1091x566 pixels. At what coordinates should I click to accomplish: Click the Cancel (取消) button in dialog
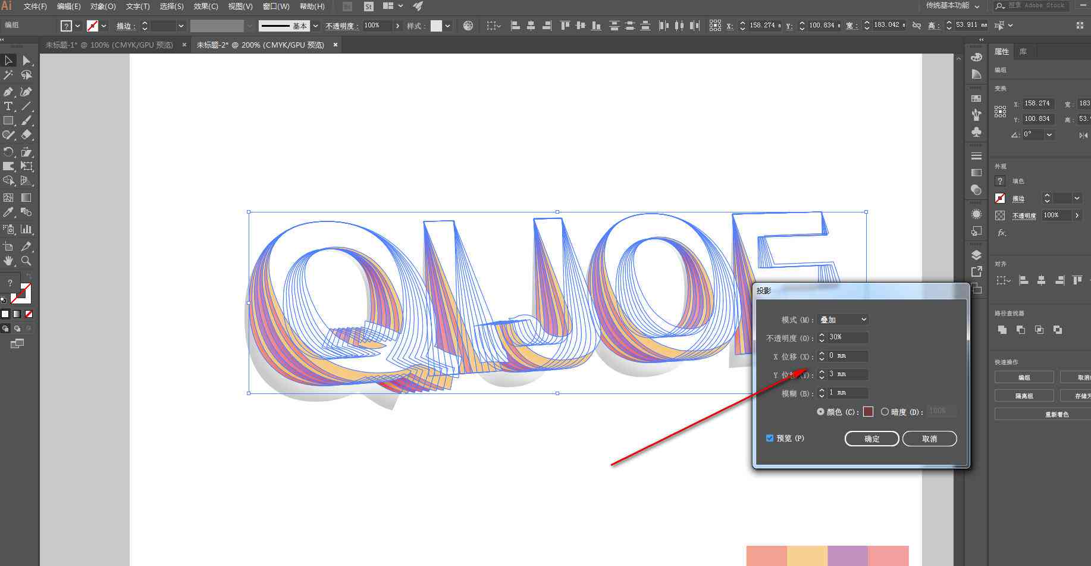pyautogui.click(x=929, y=439)
